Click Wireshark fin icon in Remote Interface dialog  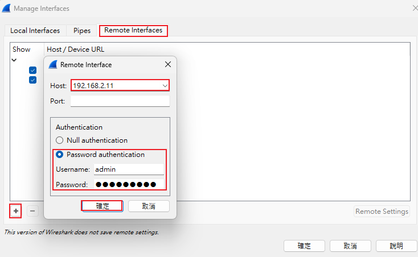pyautogui.click(x=53, y=65)
